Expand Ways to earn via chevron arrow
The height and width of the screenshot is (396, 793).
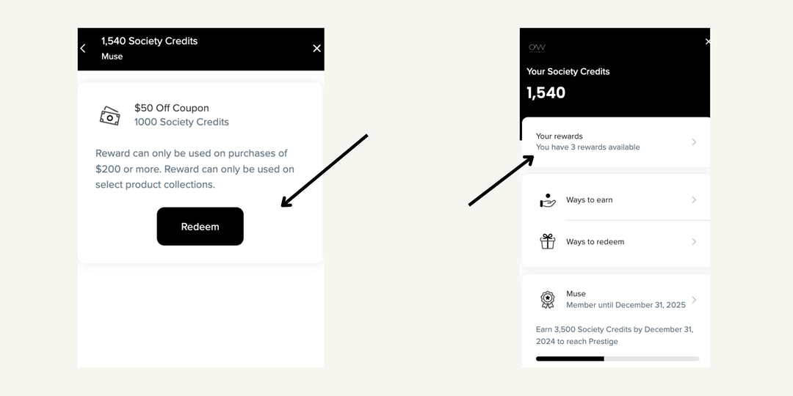click(x=694, y=200)
